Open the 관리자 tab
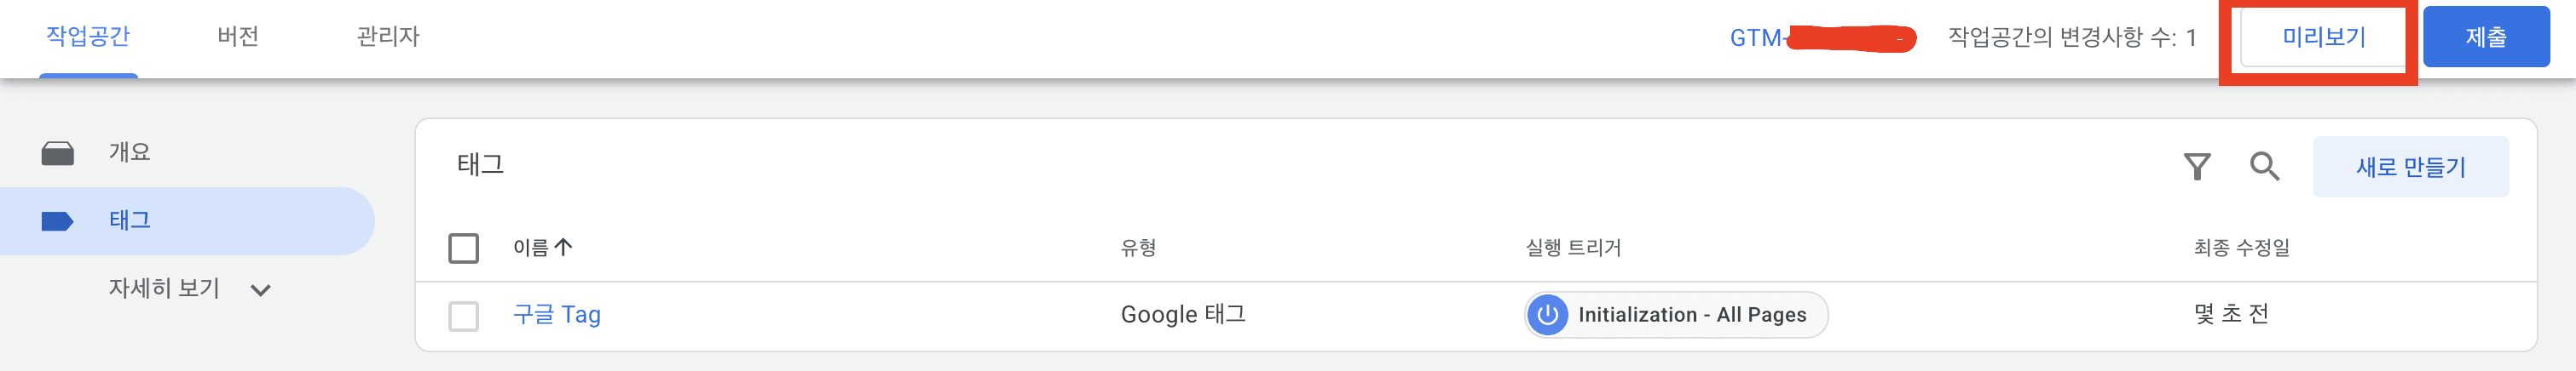Image resolution: width=2576 pixels, height=371 pixels. (388, 37)
